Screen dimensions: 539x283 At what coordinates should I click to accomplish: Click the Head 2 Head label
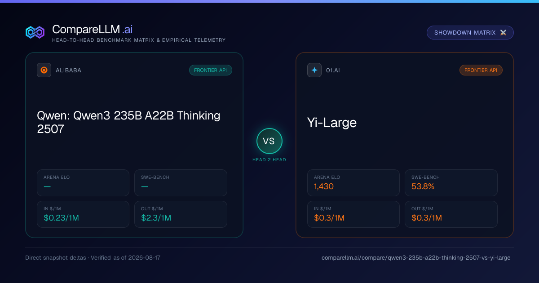269,160
